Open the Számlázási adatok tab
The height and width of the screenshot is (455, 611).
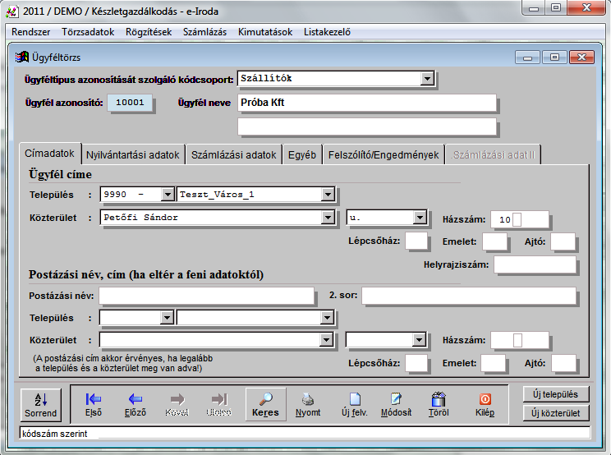[x=233, y=154]
